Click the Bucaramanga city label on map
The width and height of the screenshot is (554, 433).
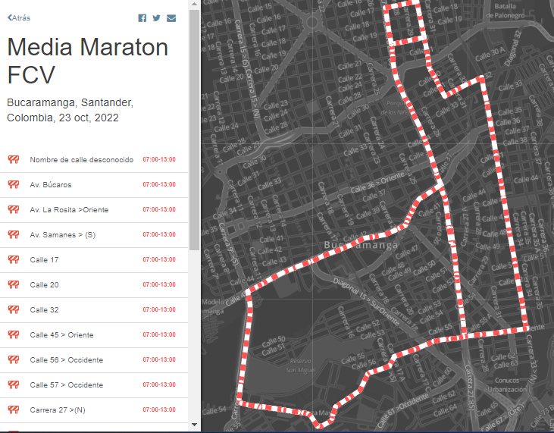click(x=361, y=245)
